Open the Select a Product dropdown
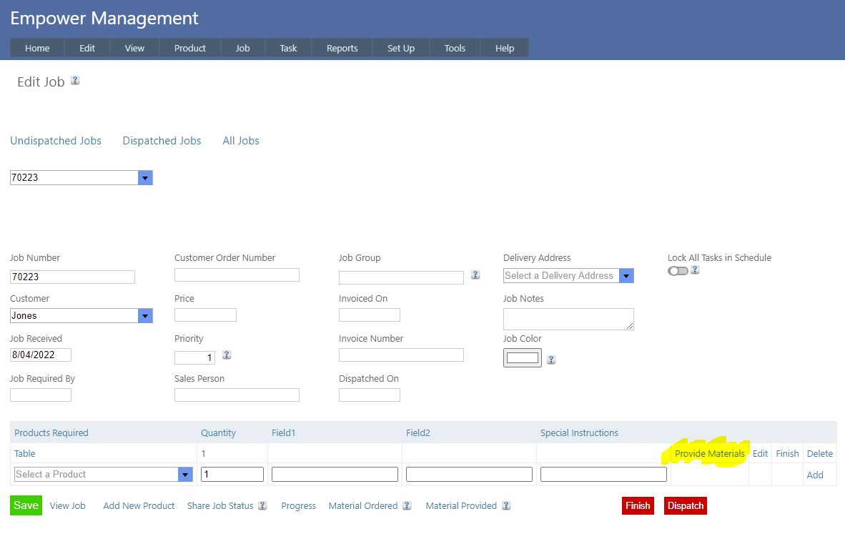 click(185, 475)
